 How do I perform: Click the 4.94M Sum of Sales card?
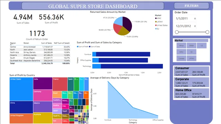click(23, 19)
